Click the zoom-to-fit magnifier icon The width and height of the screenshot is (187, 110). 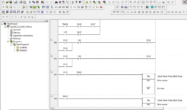click(11, 7)
